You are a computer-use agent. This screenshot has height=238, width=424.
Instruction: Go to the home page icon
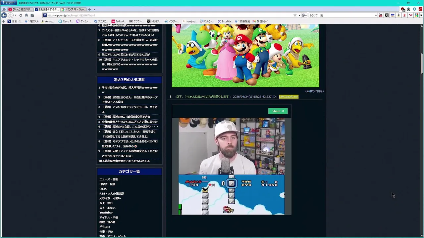coord(26,15)
